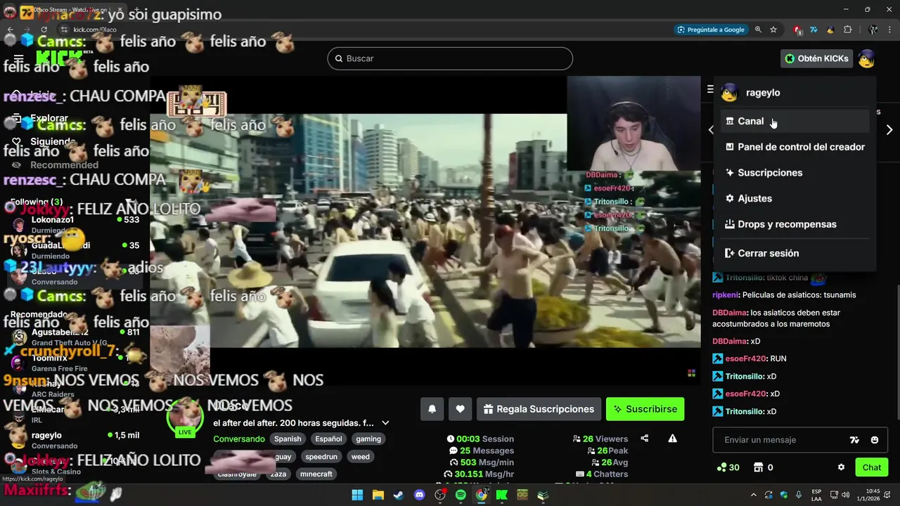Click the Conversando category link
Screen dimensions: 900x506
click(x=239, y=439)
